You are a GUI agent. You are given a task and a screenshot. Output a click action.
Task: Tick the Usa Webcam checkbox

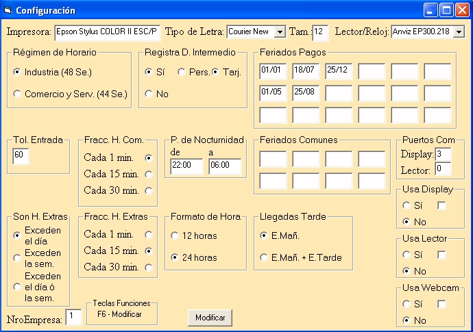pyautogui.click(x=442, y=304)
